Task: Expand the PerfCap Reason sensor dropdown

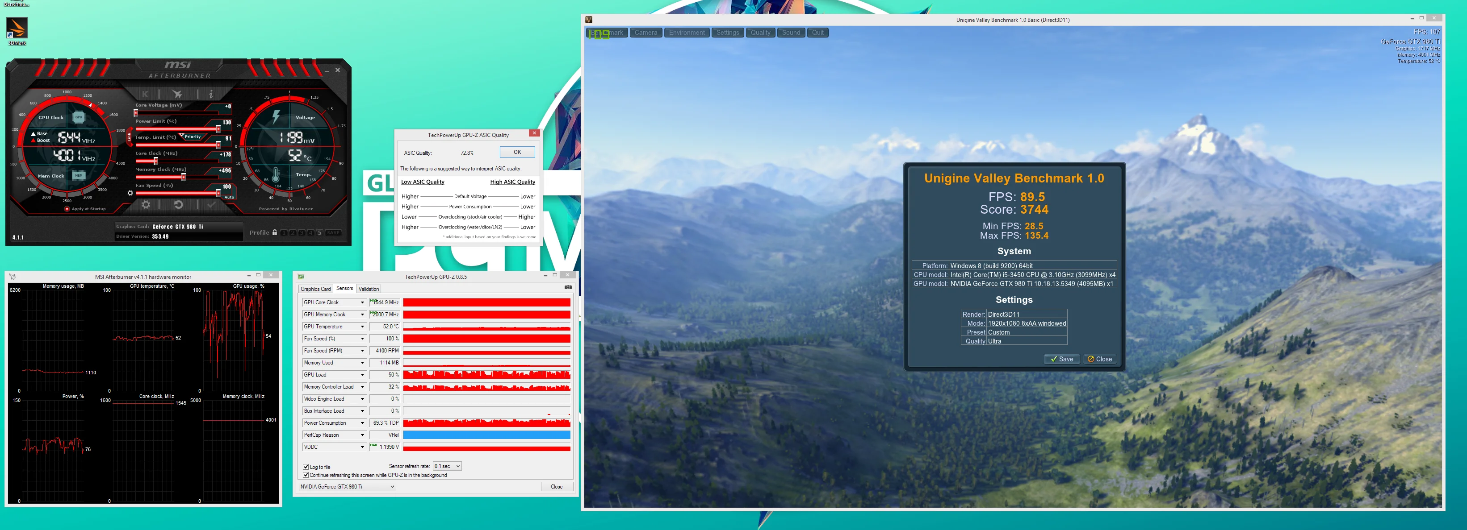Action: tap(362, 435)
